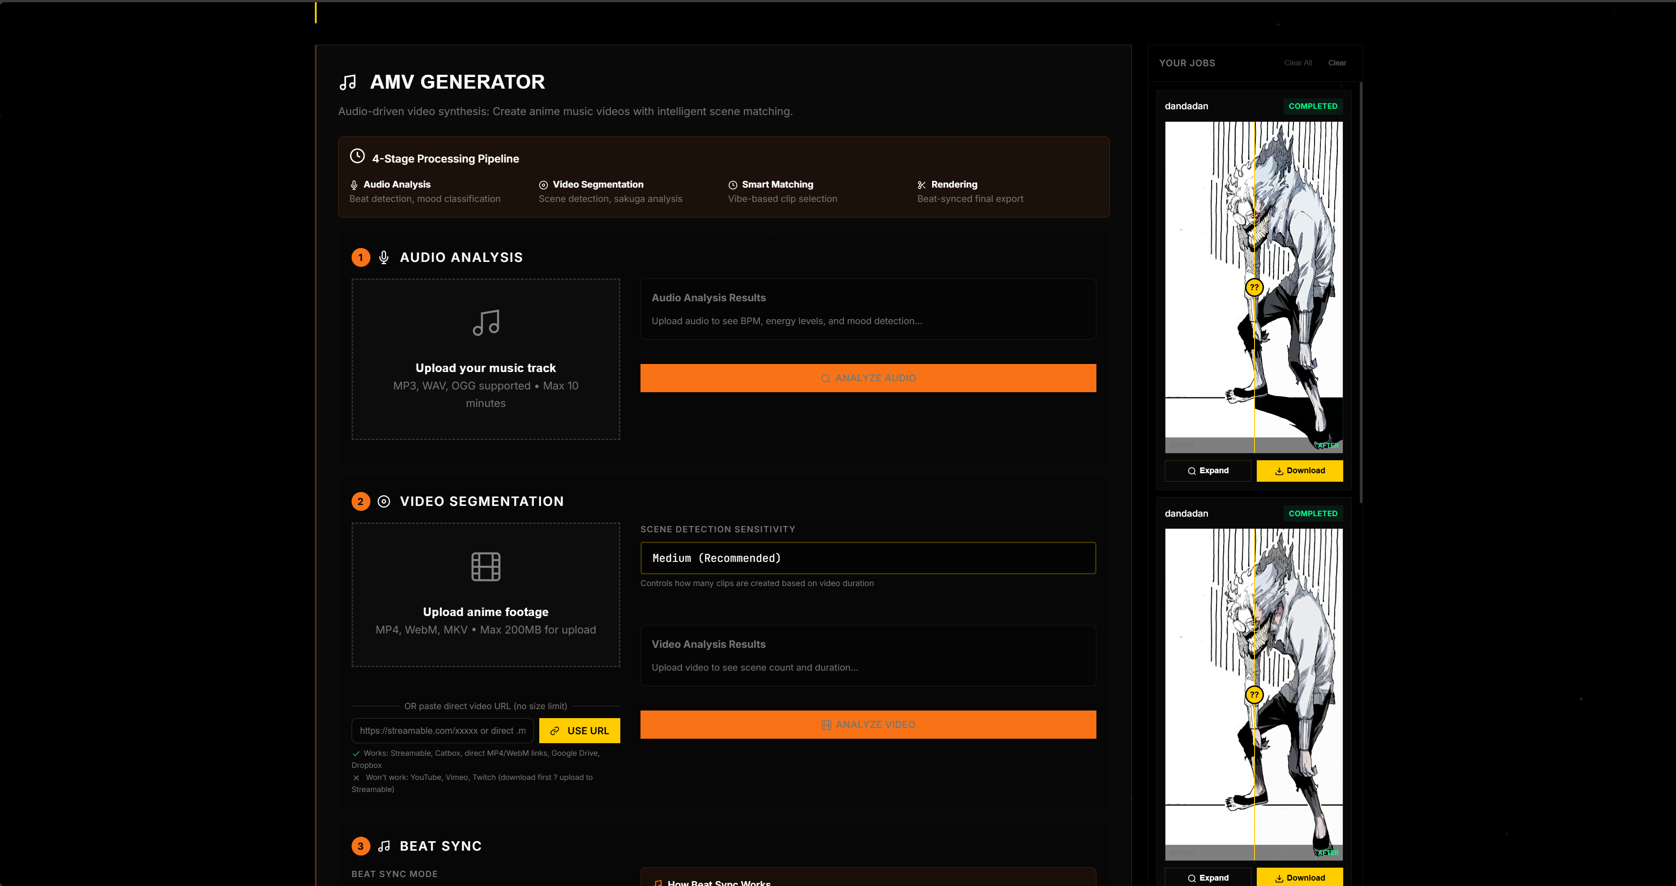Click Expand on the first dandadan job
The width and height of the screenshot is (1676, 886).
1208,471
